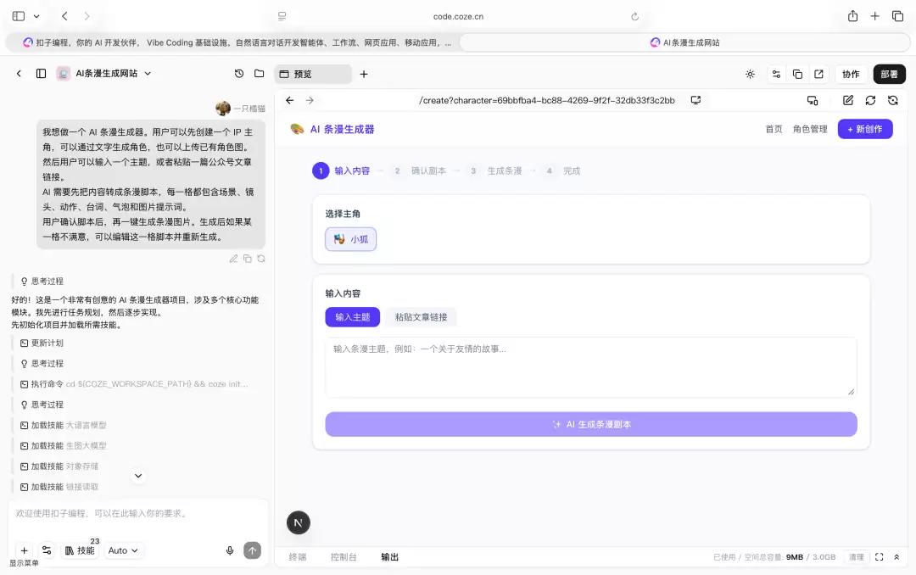This screenshot has width=916, height=575.
Task: Copy the user message
Action: click(248, 259)
